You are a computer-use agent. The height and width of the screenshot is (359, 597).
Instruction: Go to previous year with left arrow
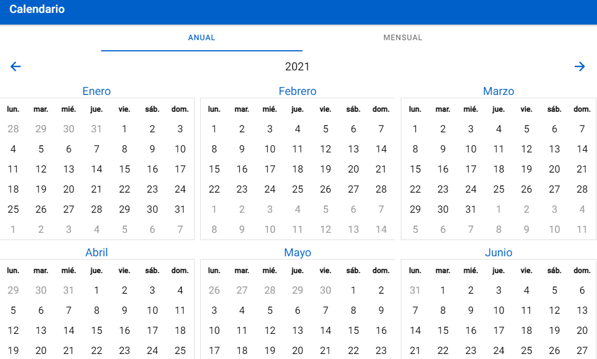point(16,66)
